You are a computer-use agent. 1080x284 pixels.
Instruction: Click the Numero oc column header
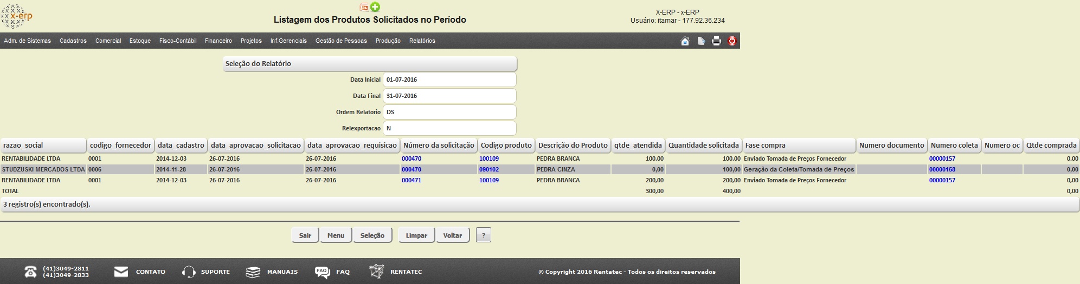tap(1002, 146)
